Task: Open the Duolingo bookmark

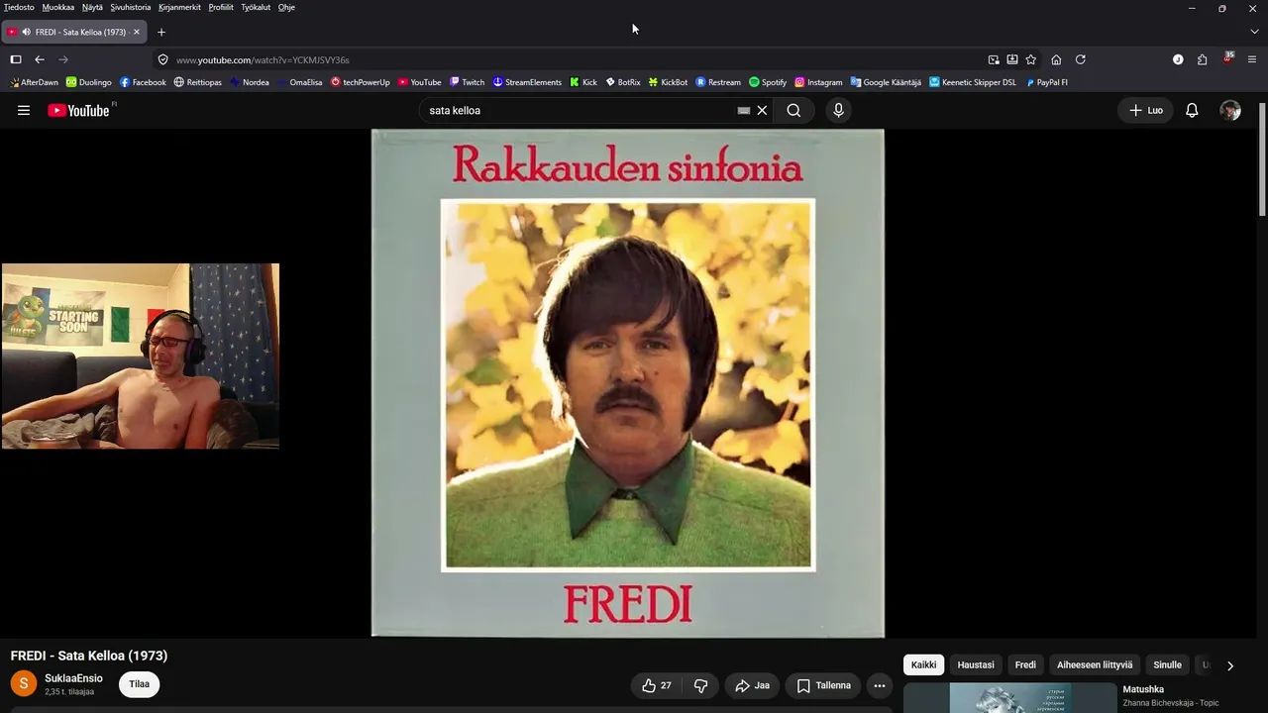Action: pyautogui.click(x=89, y=82)
